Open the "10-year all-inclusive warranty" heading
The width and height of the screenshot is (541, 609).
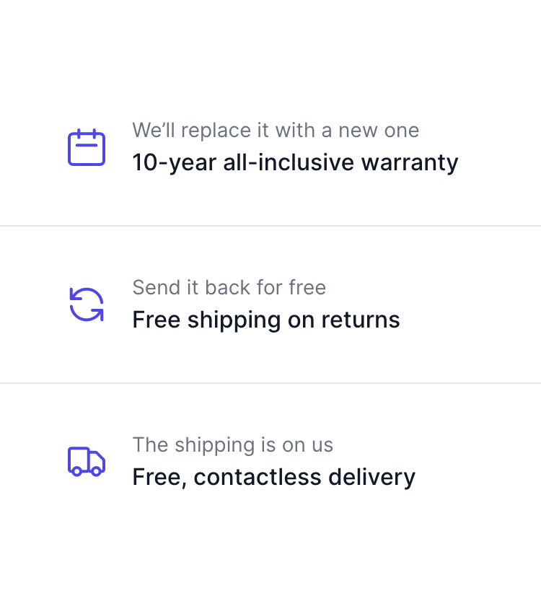(x=295, y=163)
